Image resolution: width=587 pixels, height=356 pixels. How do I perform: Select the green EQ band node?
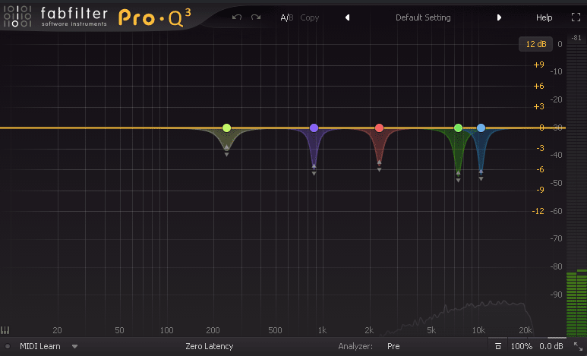point(458,128)
